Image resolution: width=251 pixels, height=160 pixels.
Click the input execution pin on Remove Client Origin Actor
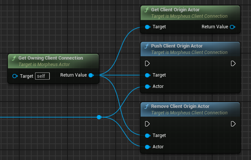tap(147, 123)
